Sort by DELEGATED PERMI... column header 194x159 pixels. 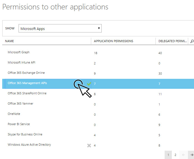tap(173, 41)
